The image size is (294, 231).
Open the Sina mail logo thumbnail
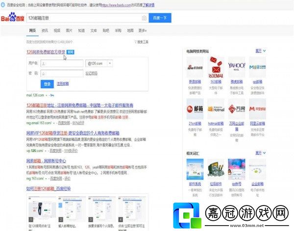[x=195, y=67]
